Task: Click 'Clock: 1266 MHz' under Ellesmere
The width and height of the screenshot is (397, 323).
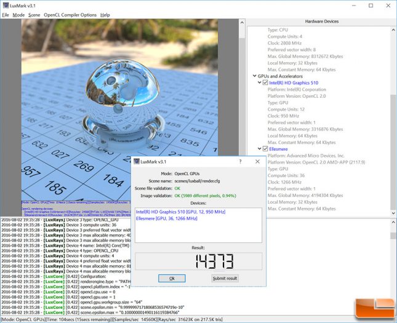Action: click(284, 182)
